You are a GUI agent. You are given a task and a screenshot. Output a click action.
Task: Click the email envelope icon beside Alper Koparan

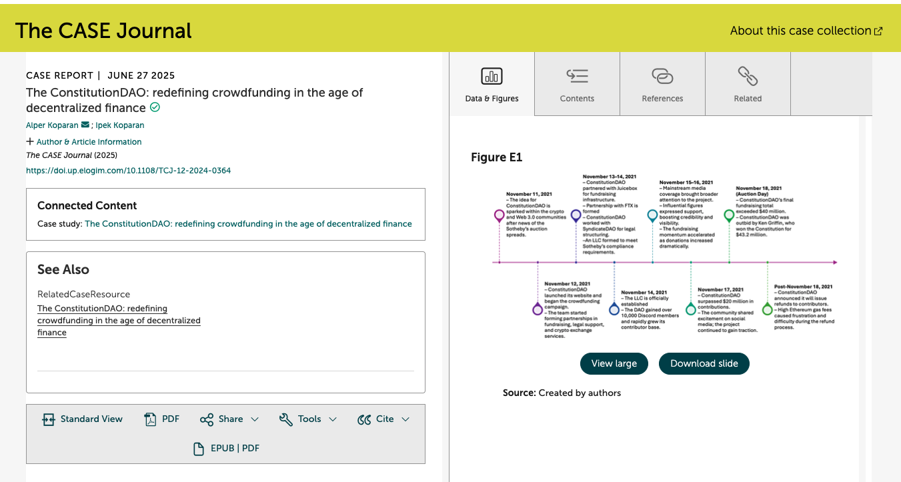click(x=85, y=125)
